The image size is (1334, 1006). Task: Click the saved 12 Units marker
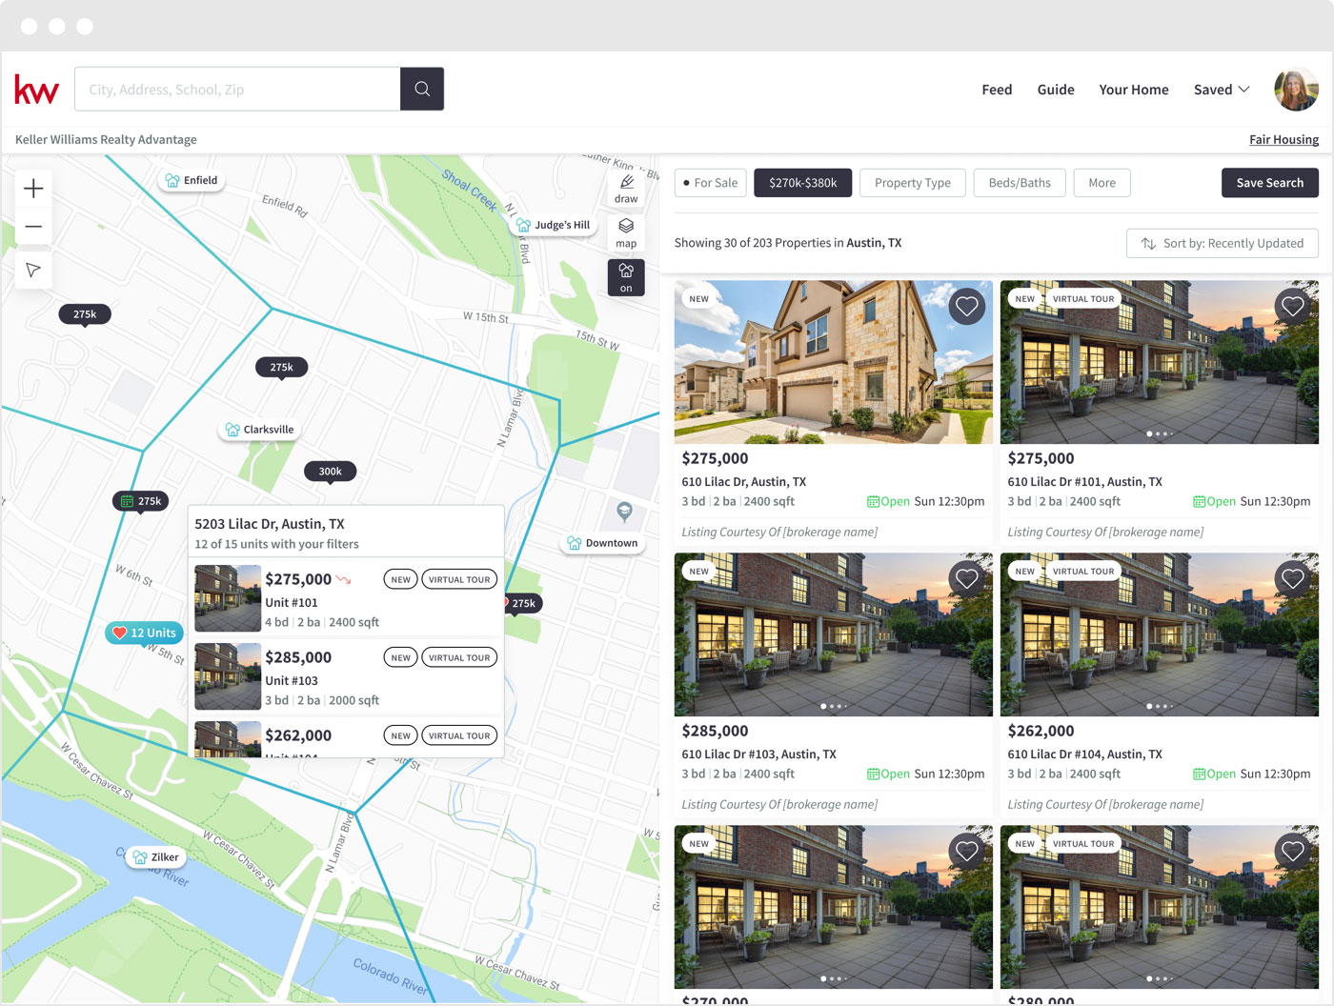(x=145, y=633)
